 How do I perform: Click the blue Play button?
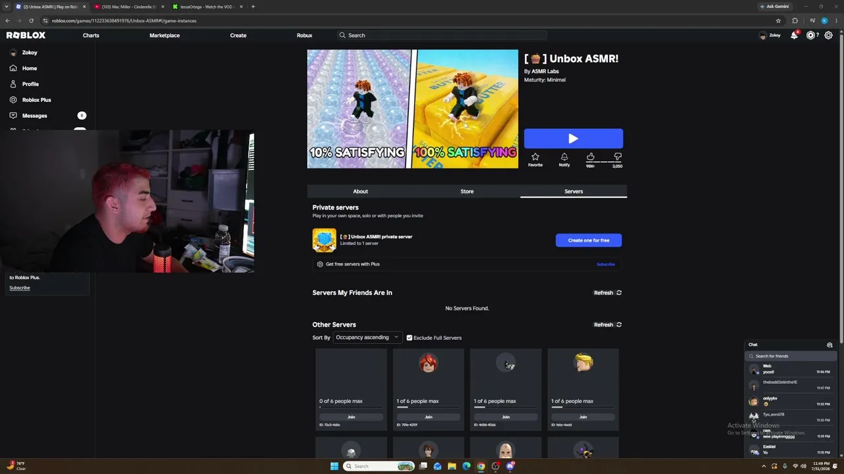(x=574, y=138)
